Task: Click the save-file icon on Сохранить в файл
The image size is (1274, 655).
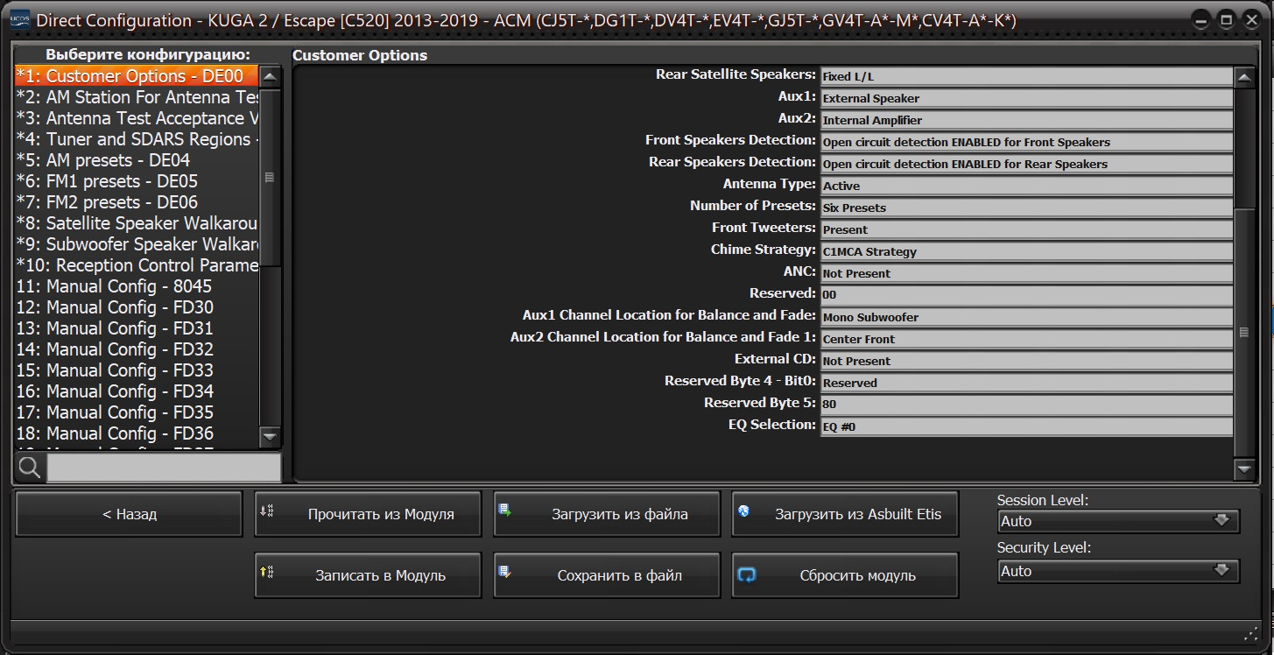Action: 504,572
